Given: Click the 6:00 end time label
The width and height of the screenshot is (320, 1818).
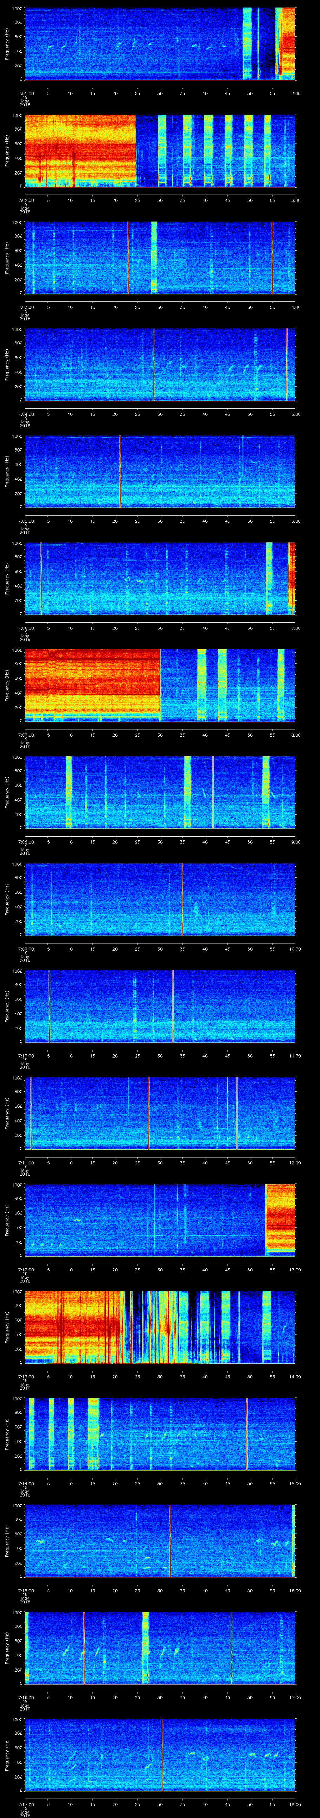Looking at the screenshot, I should (295, 521).
